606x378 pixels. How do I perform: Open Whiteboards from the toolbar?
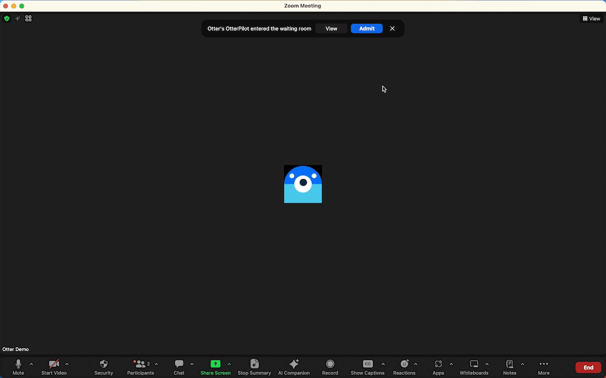(x=474, y=367)
